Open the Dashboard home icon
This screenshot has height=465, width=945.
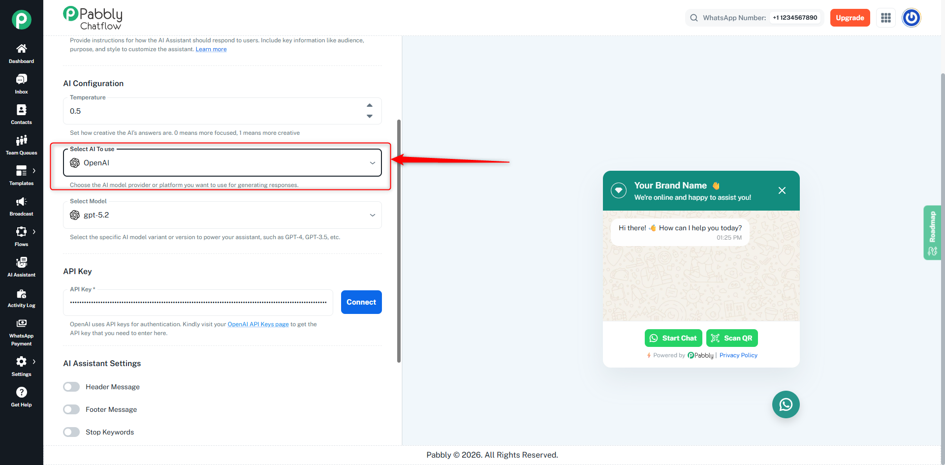21,49
